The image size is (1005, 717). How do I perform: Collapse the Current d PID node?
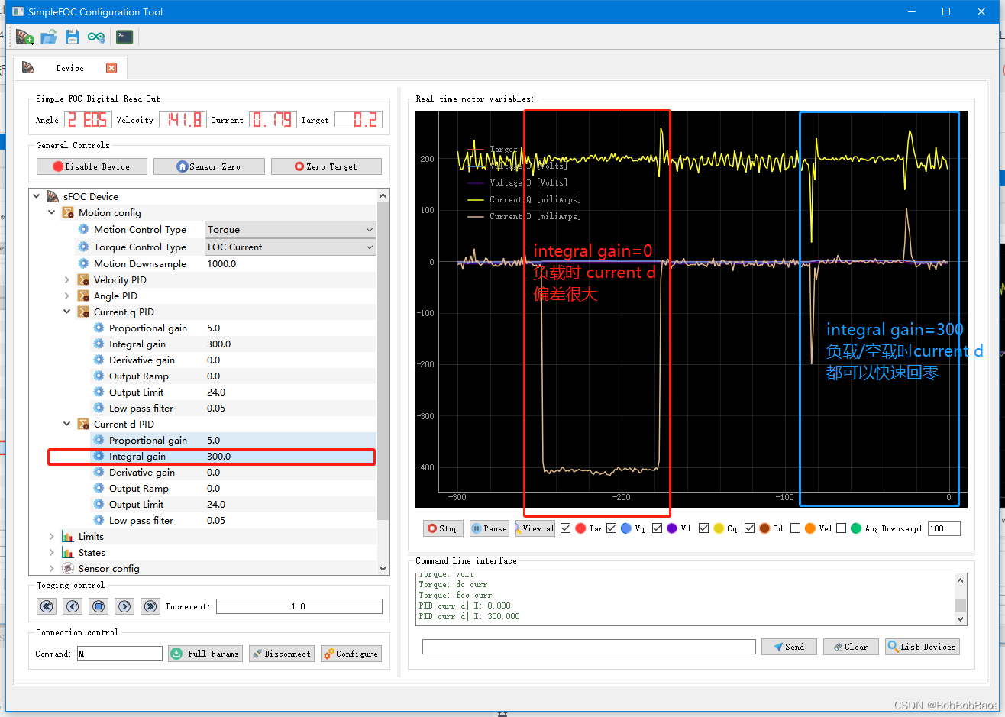point(67,424)
